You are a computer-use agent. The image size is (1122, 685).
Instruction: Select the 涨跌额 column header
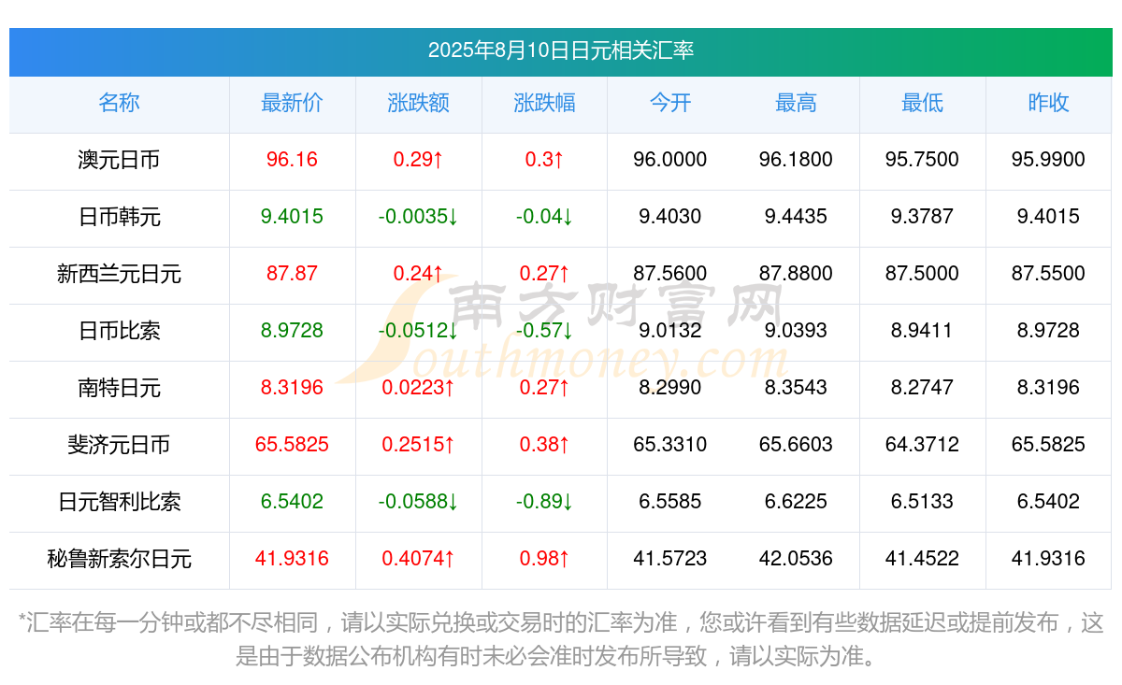[x=418, y=103]
